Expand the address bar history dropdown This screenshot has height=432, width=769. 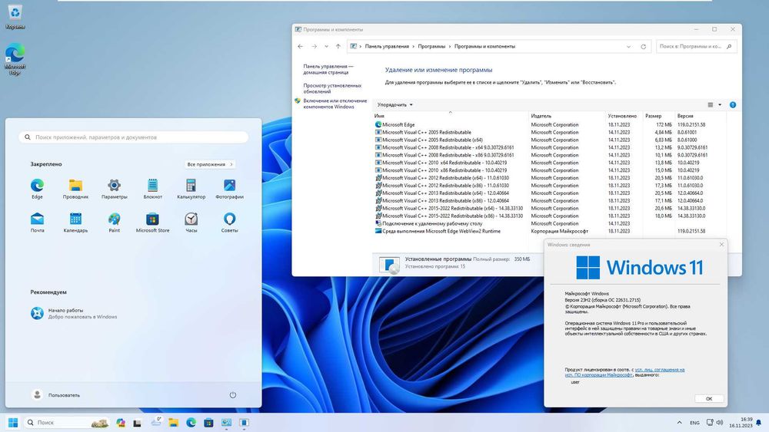(629, 47)
